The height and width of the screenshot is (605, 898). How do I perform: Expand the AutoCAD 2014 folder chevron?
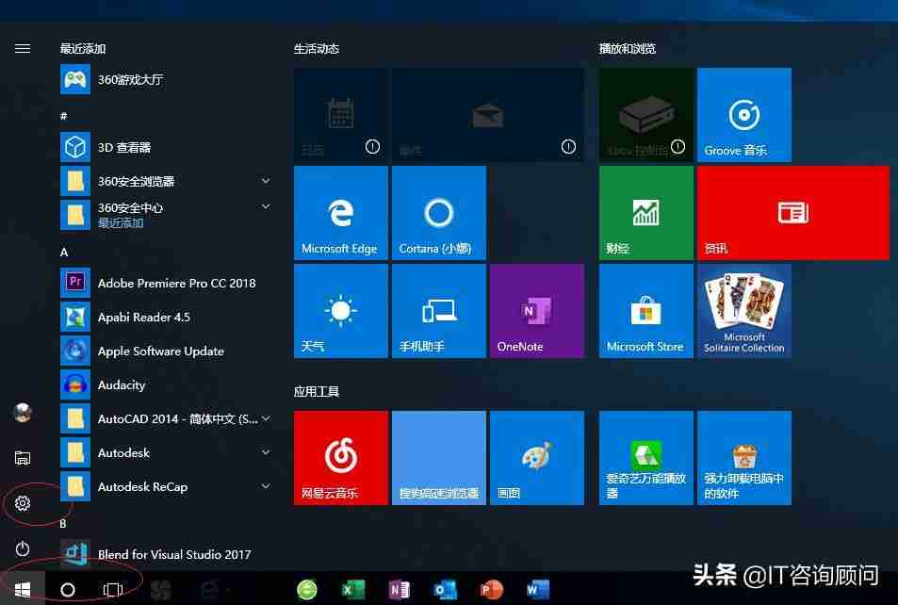[x=266, y=418]
